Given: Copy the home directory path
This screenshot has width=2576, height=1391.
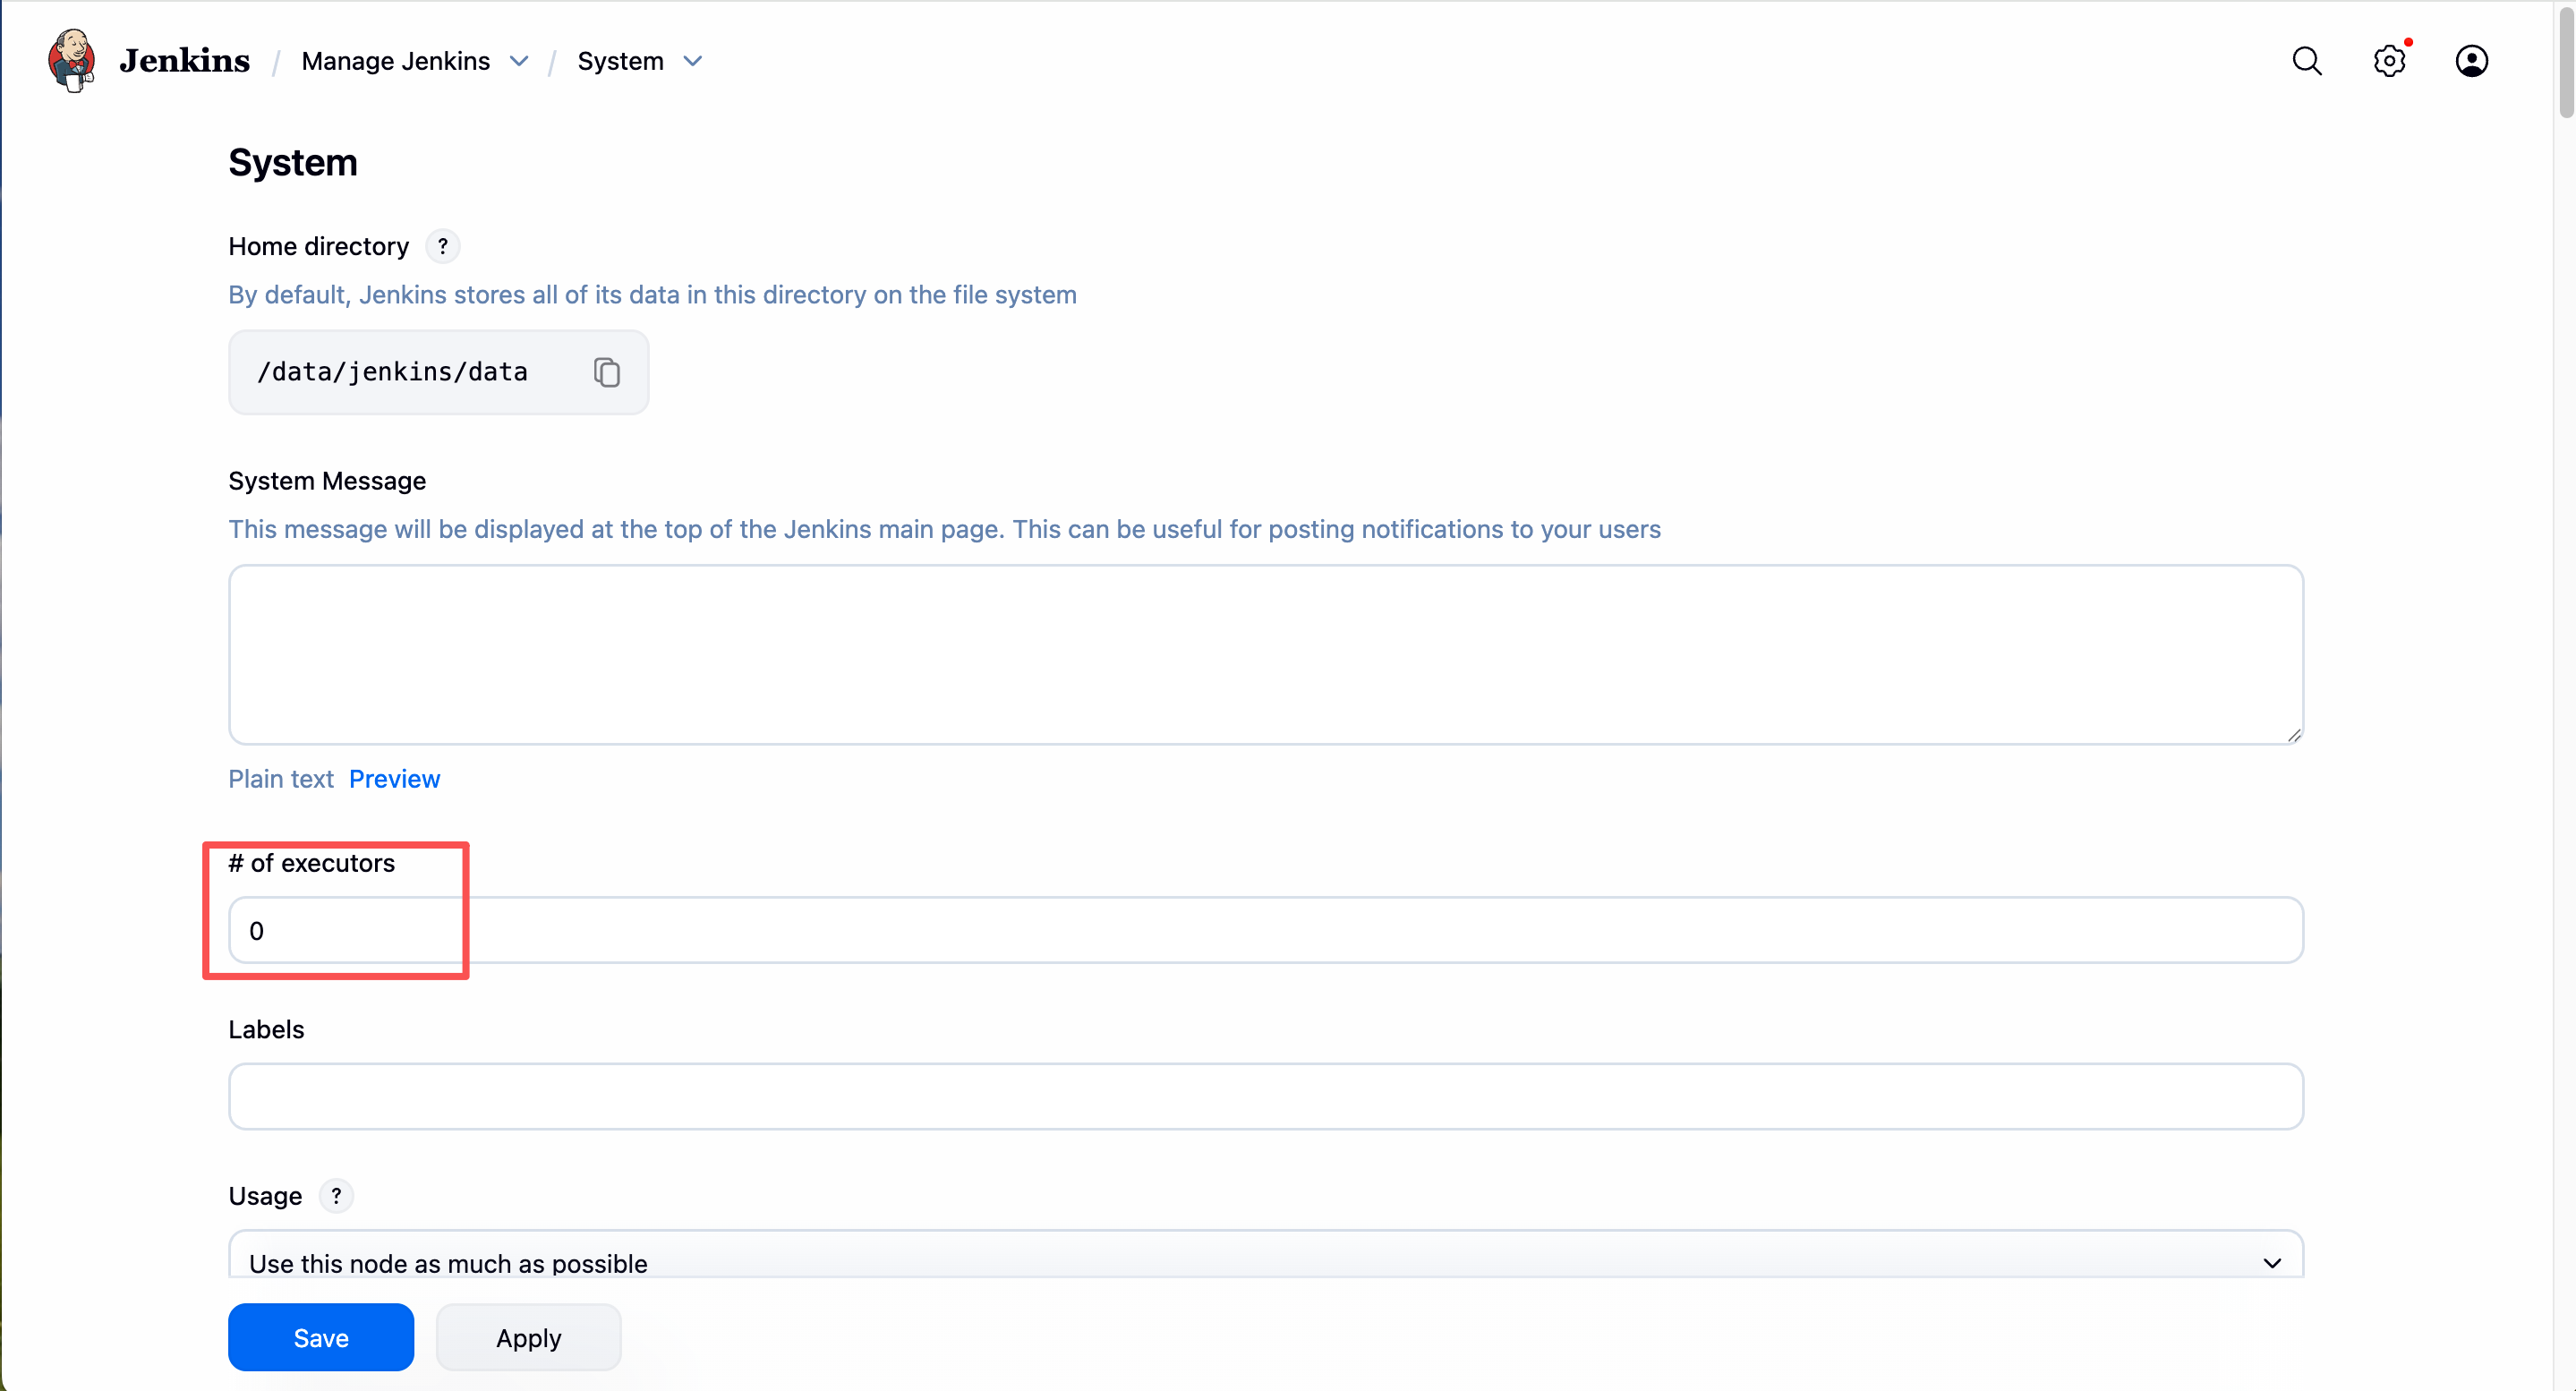Looking at the screenshot, I should pos(607,372).
